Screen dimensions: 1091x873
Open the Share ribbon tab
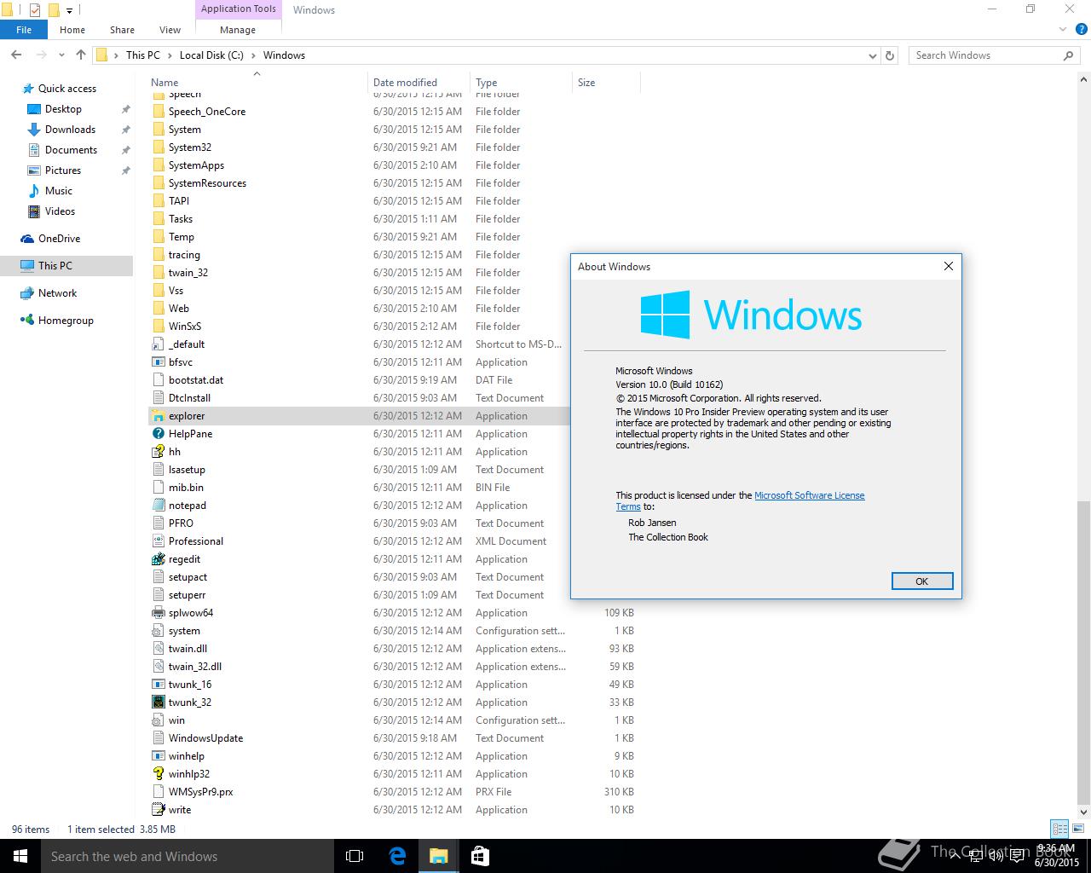[122, 30]
